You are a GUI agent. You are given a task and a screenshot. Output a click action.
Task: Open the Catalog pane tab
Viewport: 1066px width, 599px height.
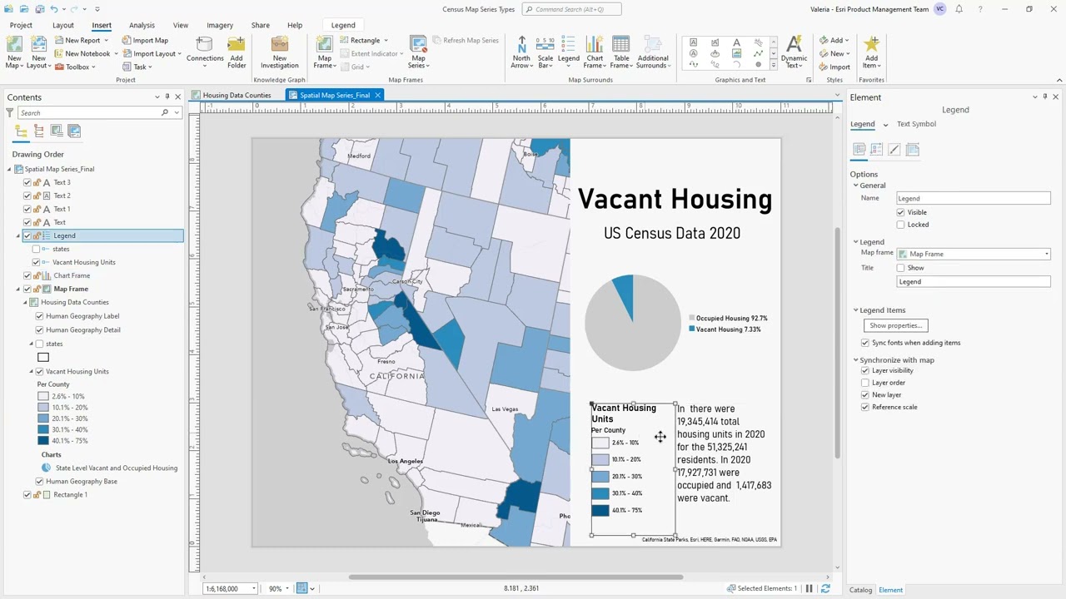click(x=860, y=590)
